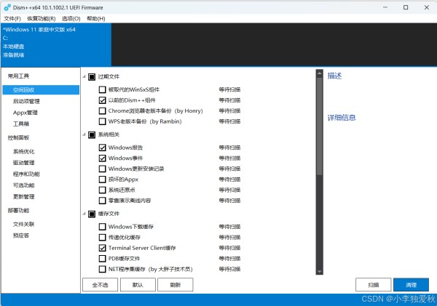
Task: Open 可选功能 in the sidebar
Action: [24, 185]
